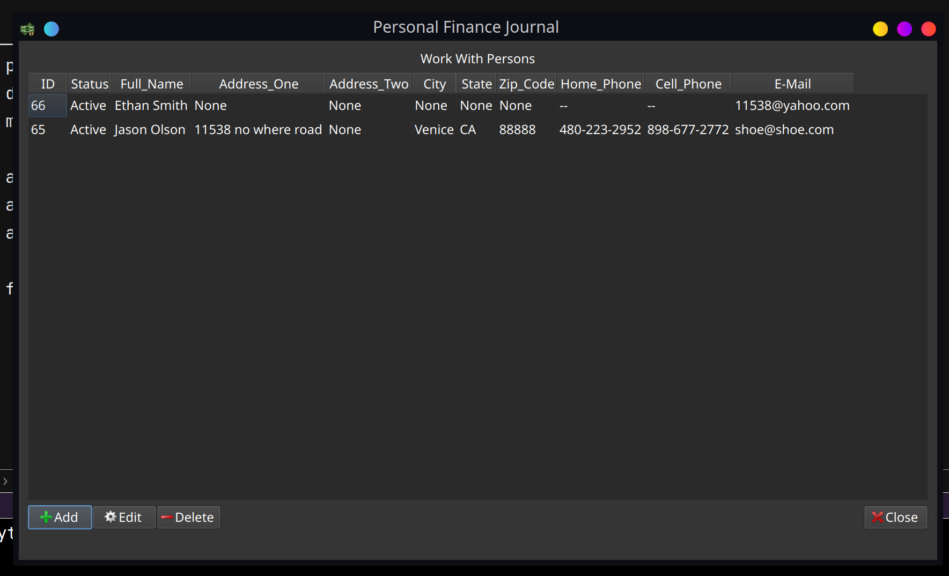
Task: Click the shoe@shoe.com email cell
Action: point(784,130)
